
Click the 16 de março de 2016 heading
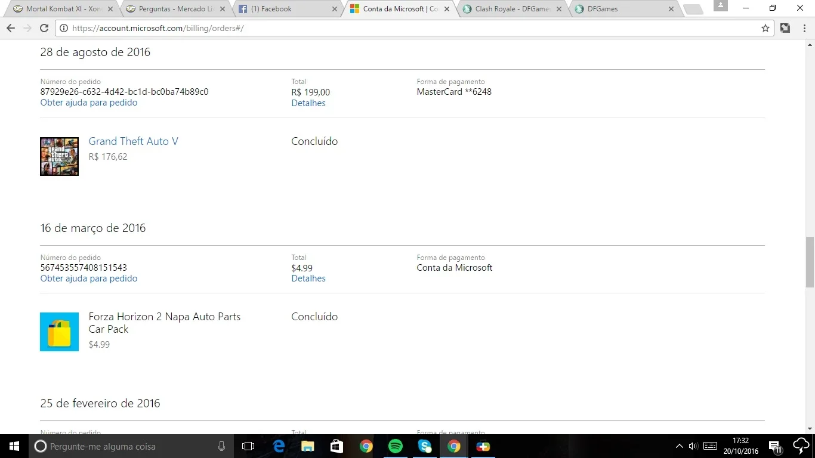(x=93, y=228)
